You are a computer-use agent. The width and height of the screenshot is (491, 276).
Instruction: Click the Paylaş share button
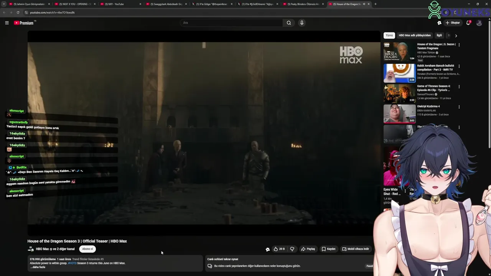(x=308, y=249)
